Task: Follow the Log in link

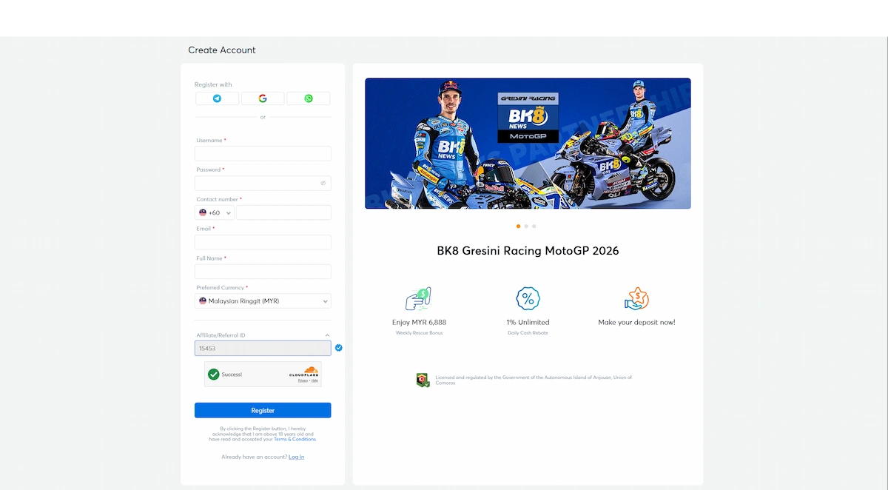Action: pos(296,457)
